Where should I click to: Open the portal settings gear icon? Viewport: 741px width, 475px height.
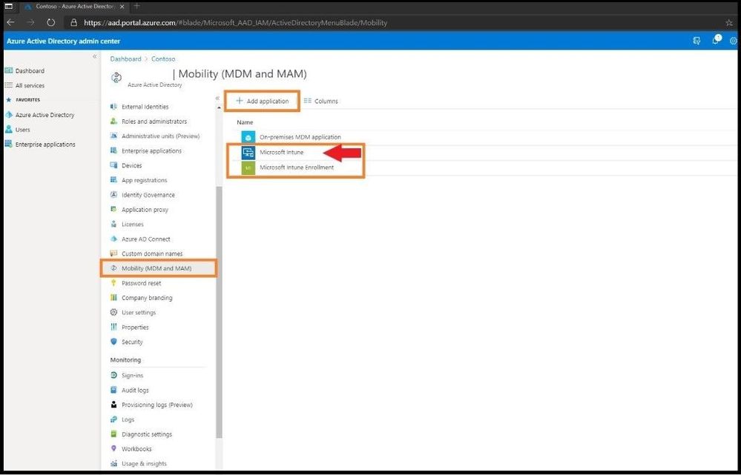(734, 41)
